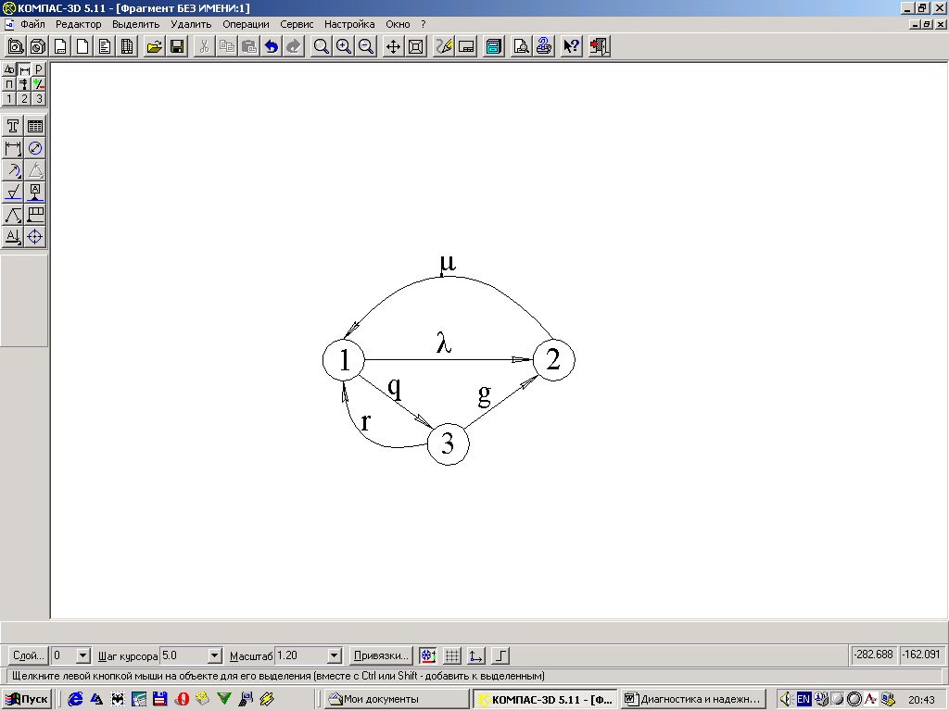Select the Diameter dimension tool

35,148
